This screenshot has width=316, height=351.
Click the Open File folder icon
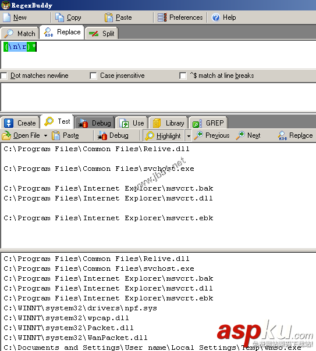coord(6,135)
